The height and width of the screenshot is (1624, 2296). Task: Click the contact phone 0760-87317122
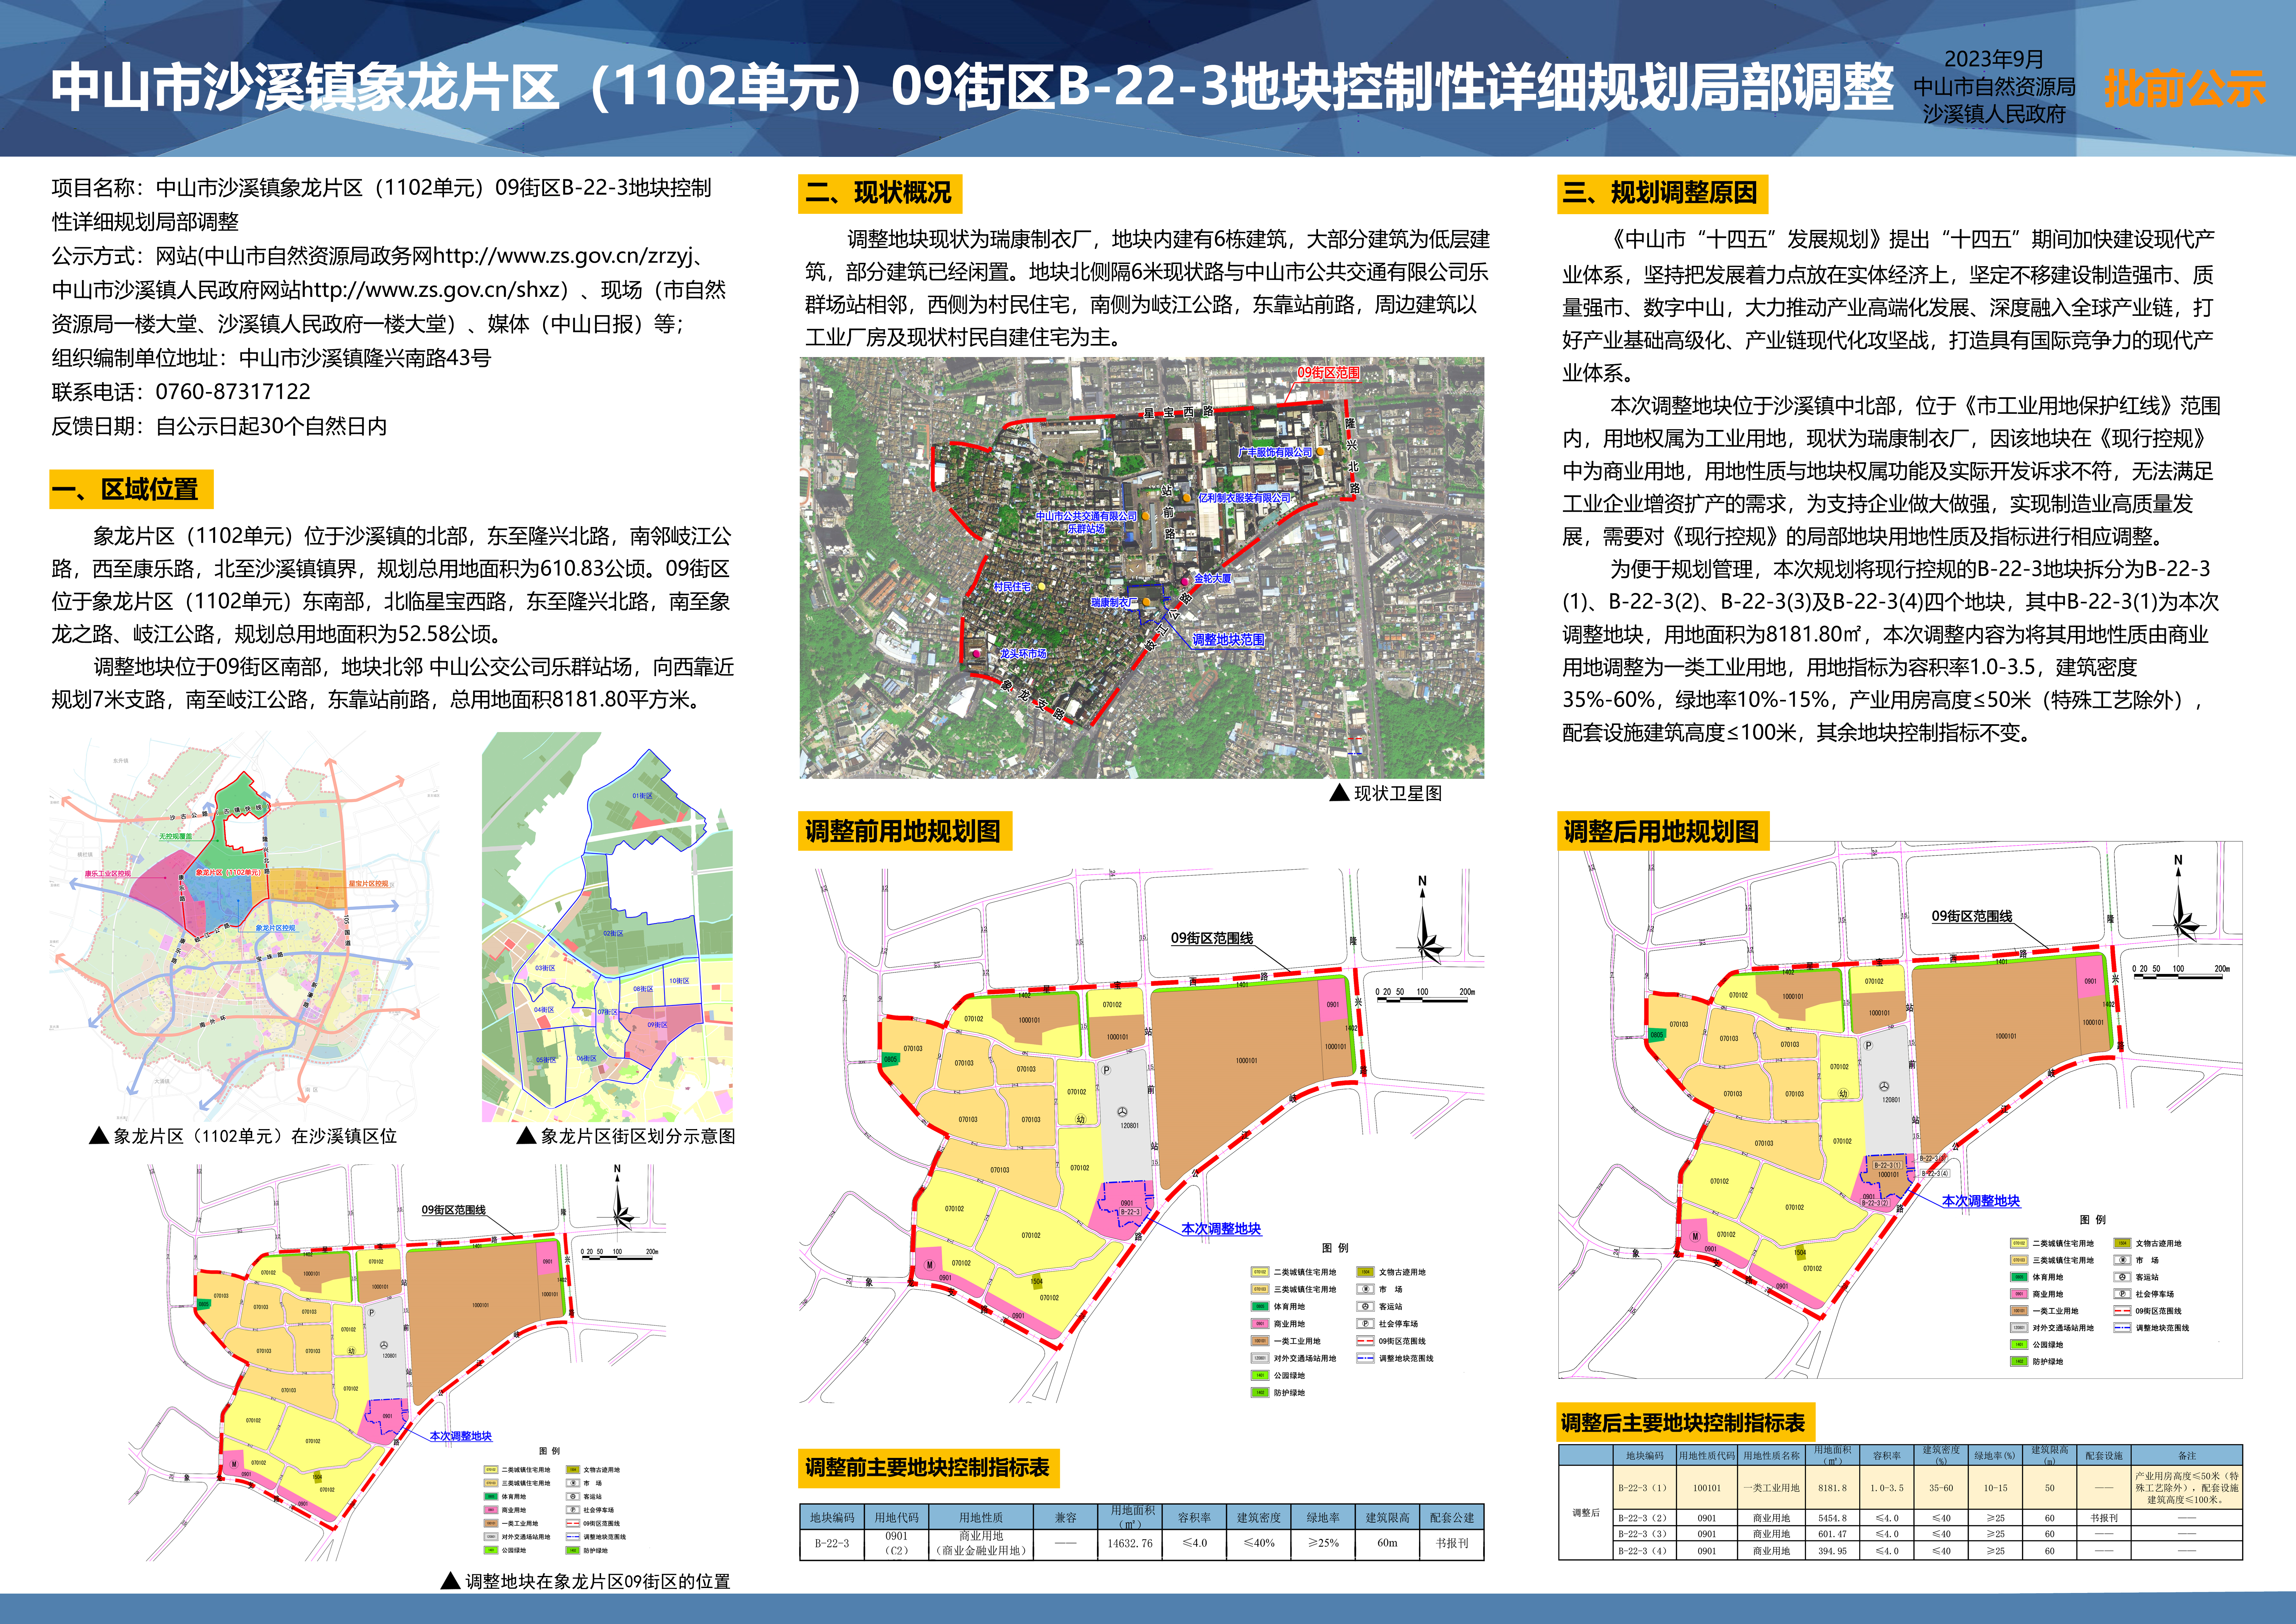233,392
